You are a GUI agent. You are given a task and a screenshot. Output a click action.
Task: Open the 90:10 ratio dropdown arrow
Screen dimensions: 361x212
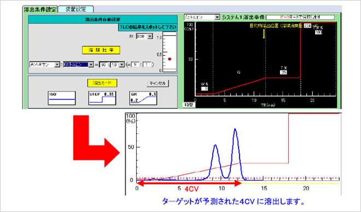pyautogui.click(x=122, y=65)
